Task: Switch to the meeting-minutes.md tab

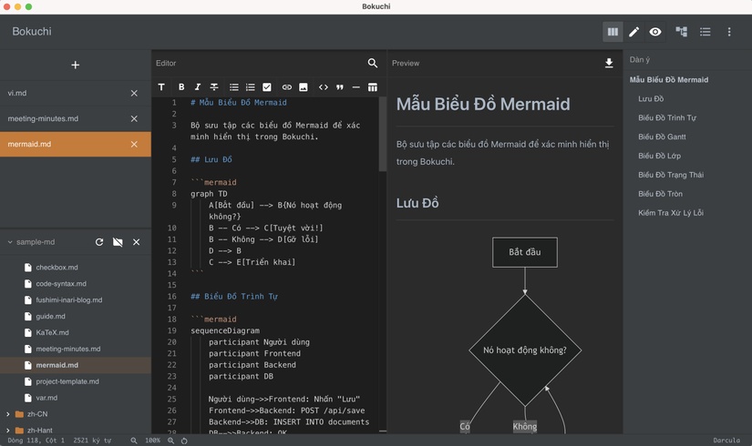Action: (x=76, y=119)
